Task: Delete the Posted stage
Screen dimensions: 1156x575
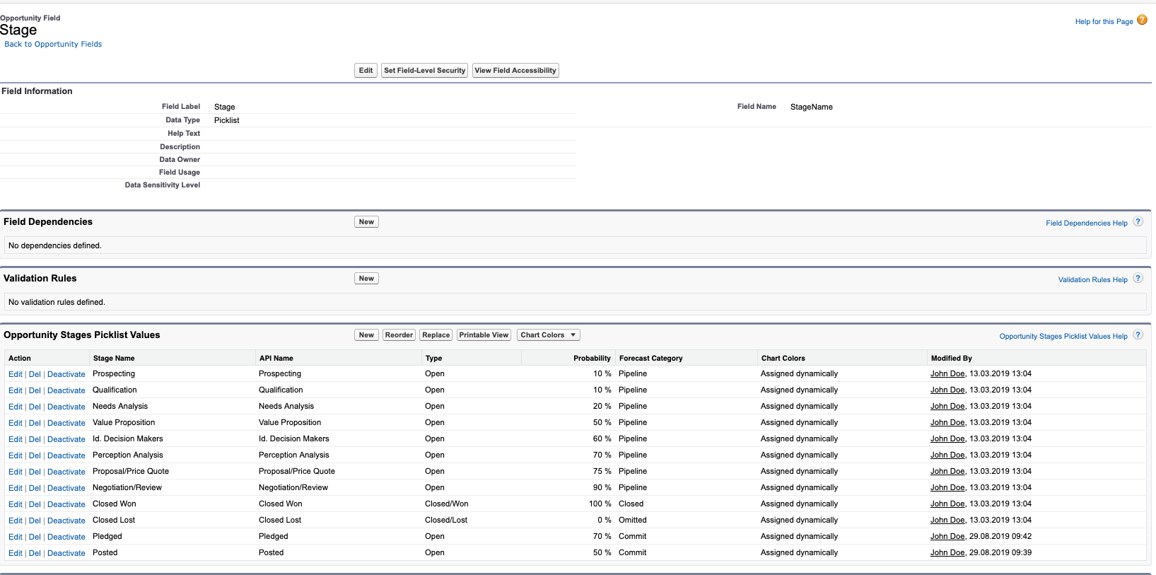Action: [35, 553]
